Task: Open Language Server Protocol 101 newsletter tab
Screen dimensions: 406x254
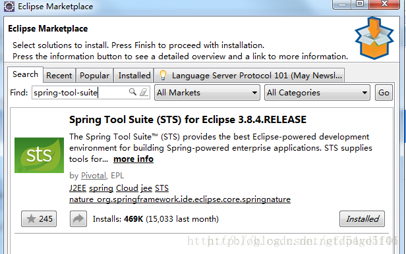Action: coord(249,76)
